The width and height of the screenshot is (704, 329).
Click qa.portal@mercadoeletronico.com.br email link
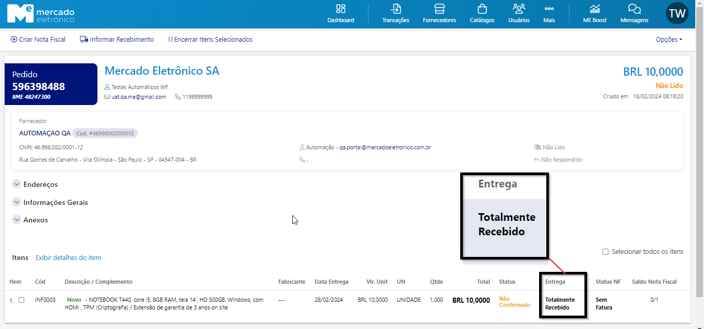pos(385,147)
